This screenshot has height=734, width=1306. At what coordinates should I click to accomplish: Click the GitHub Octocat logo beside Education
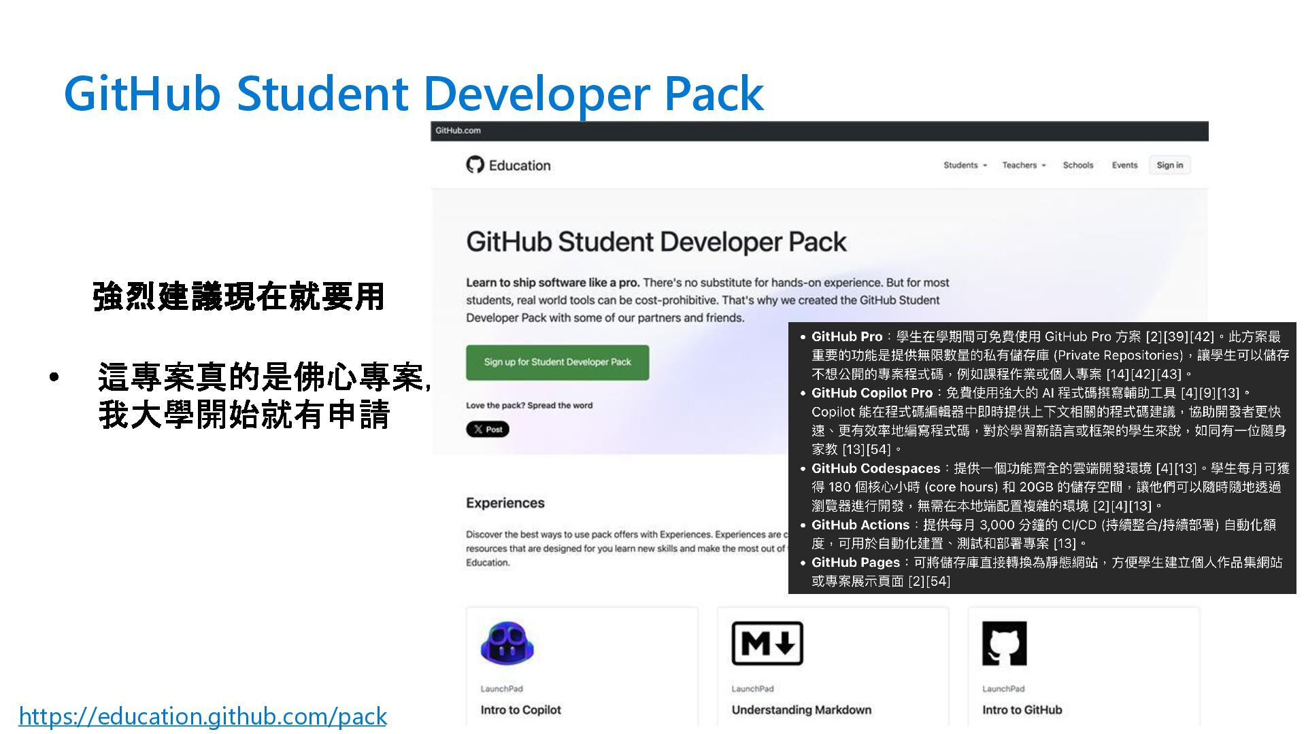click(x=475, y=164)
